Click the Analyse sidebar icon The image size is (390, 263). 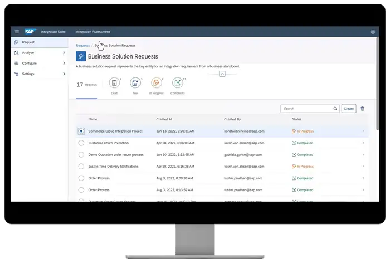click(x=16, y=53)
